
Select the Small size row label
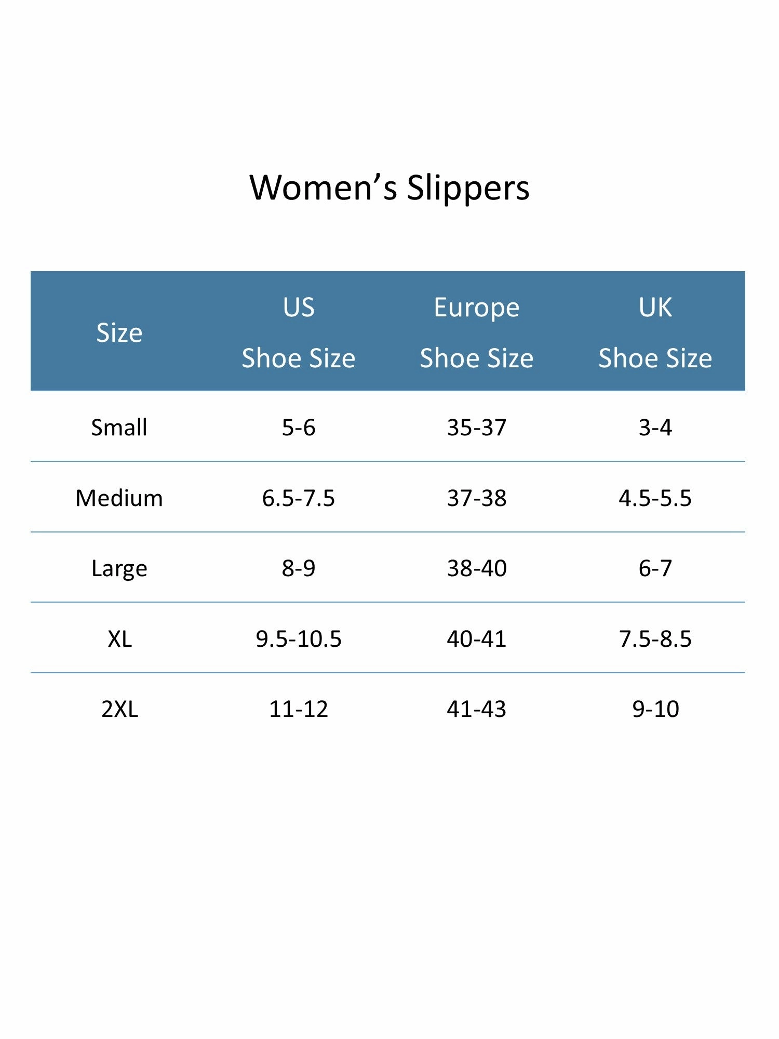click(x=119, y=428)
